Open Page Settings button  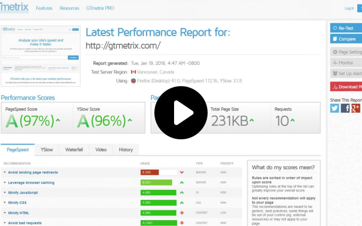346,52
